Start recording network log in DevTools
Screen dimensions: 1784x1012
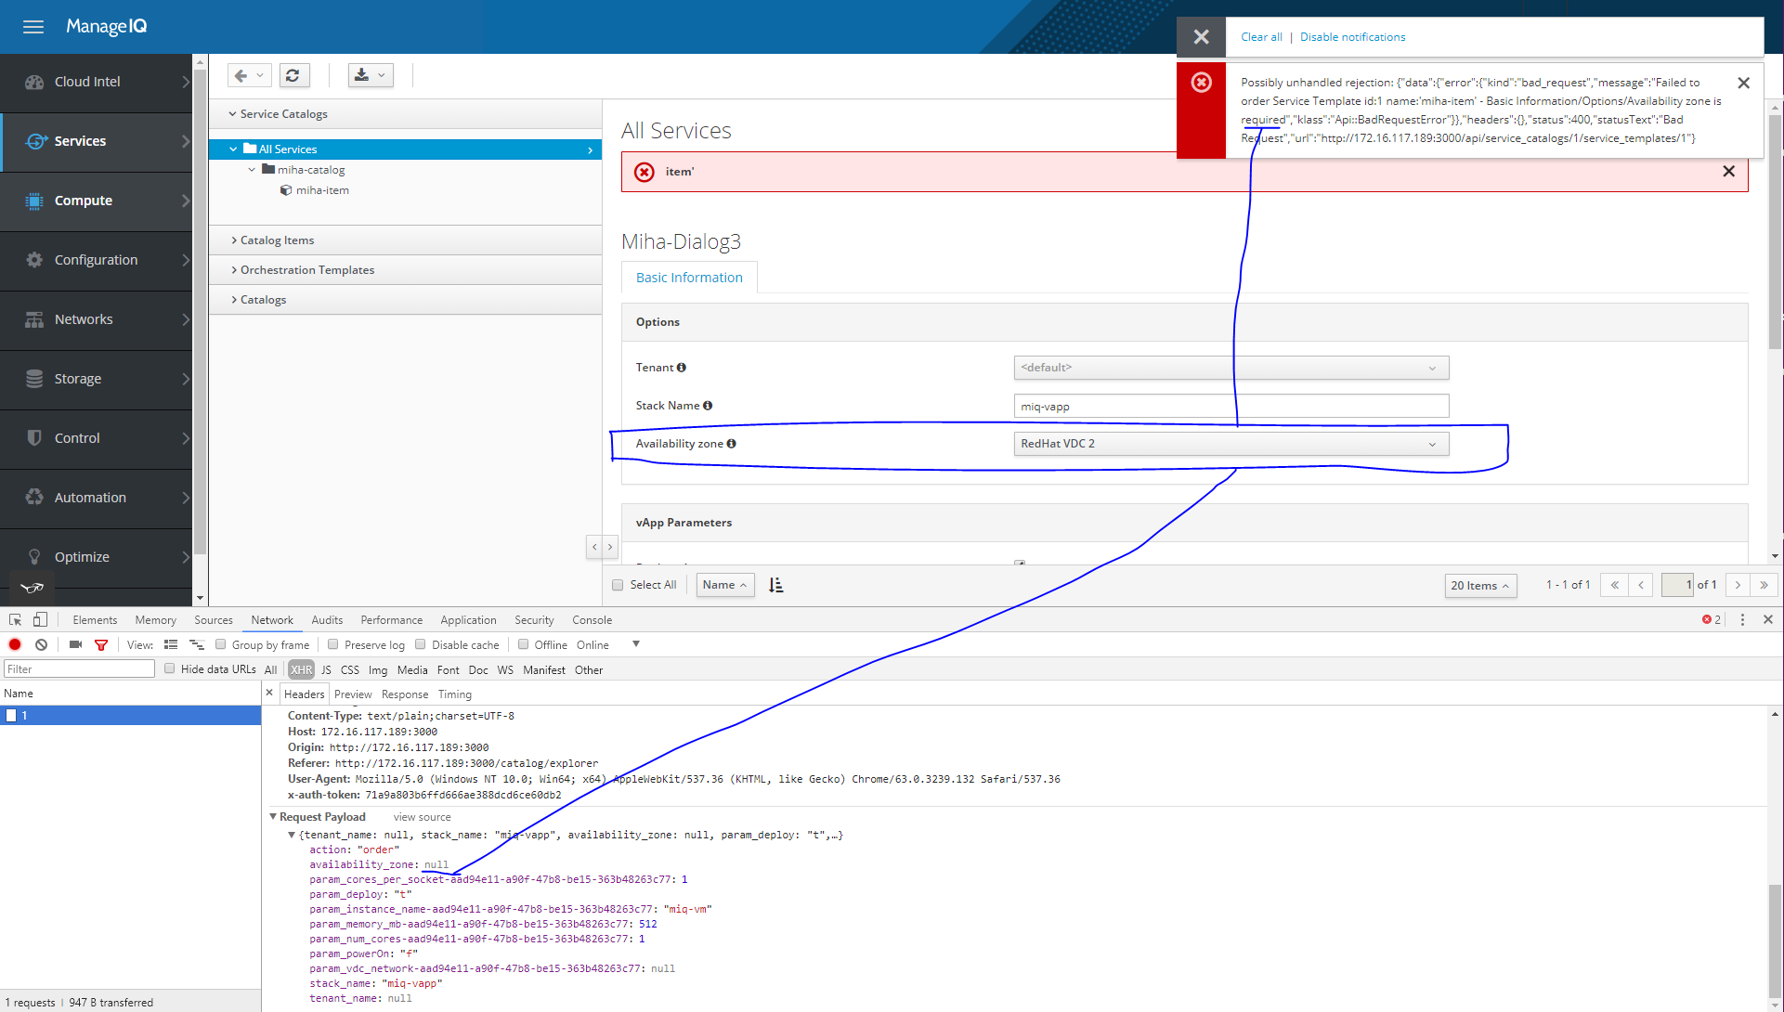pos(15,644)
